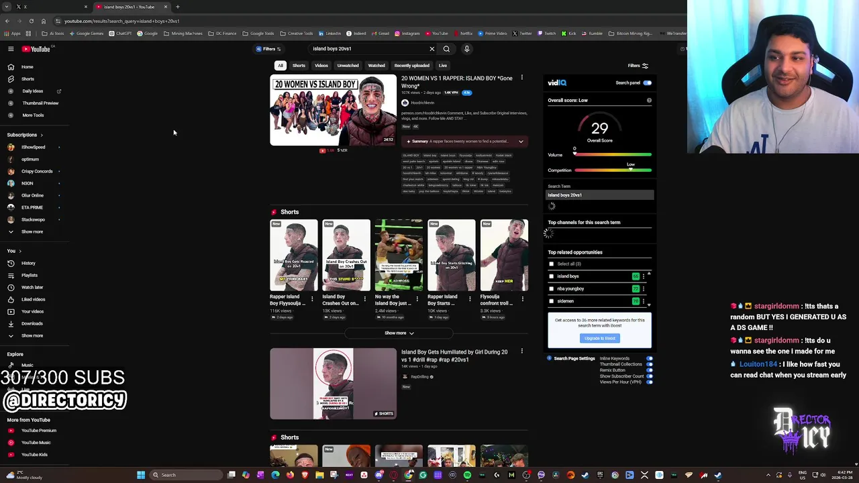
Task: Select the Unwatched filter chip
Action: (x=348, y=66)
